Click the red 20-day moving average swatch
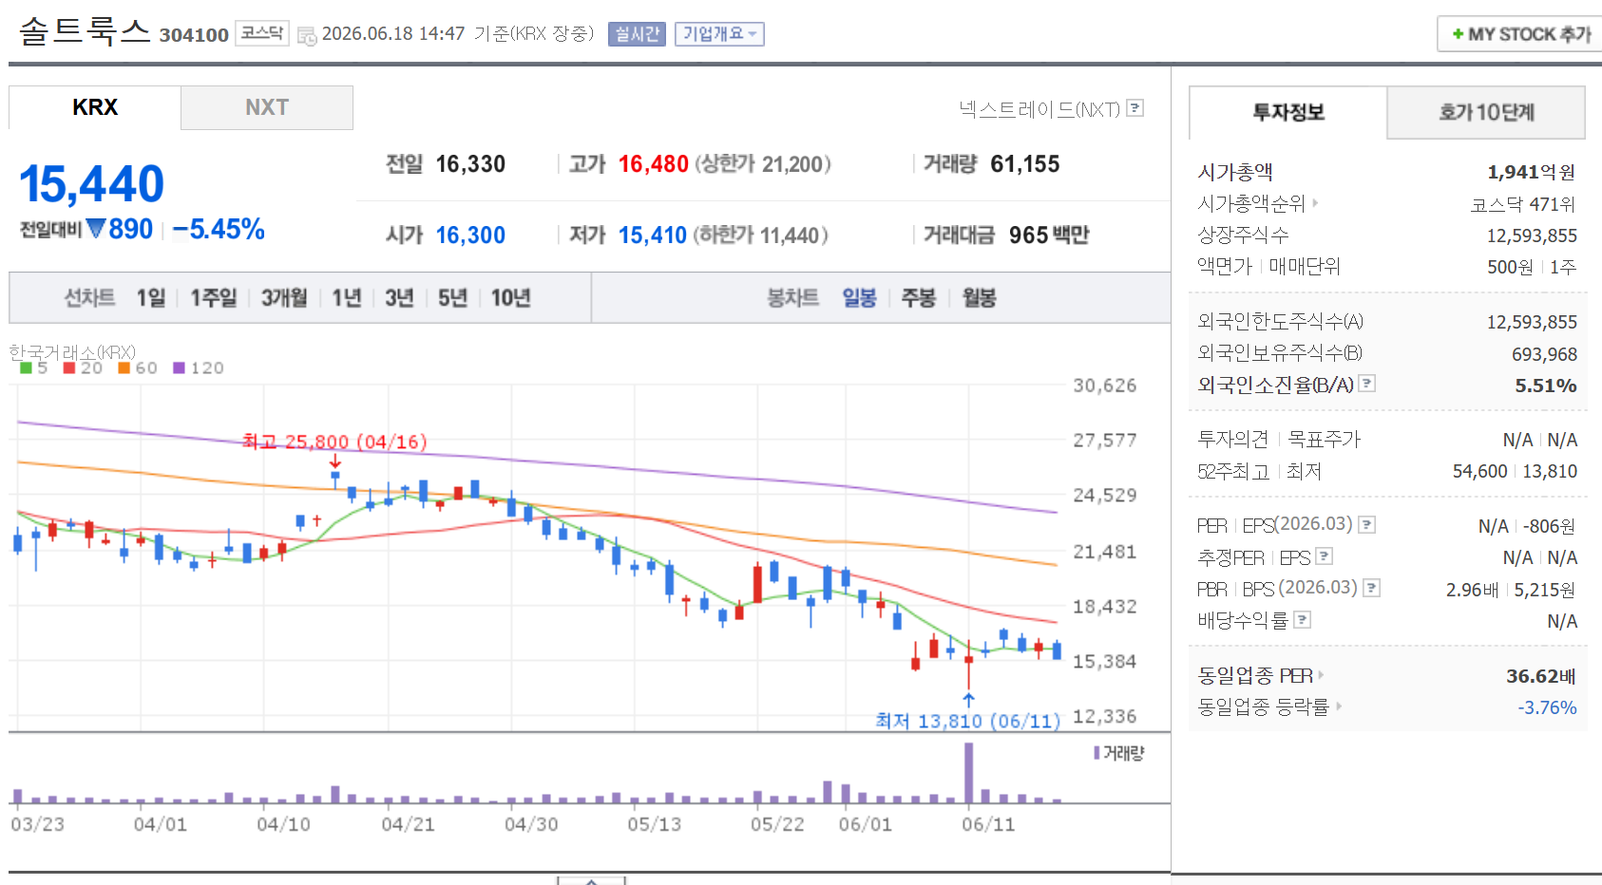This screenshot has width=1602, height=885. pyautogui.click(x=69, y=367)
